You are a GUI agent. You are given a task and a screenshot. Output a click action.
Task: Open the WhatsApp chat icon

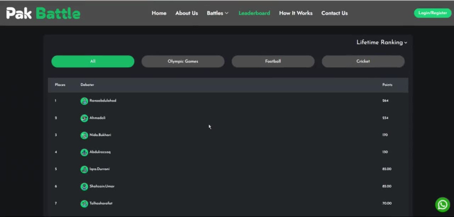[442, 205]
